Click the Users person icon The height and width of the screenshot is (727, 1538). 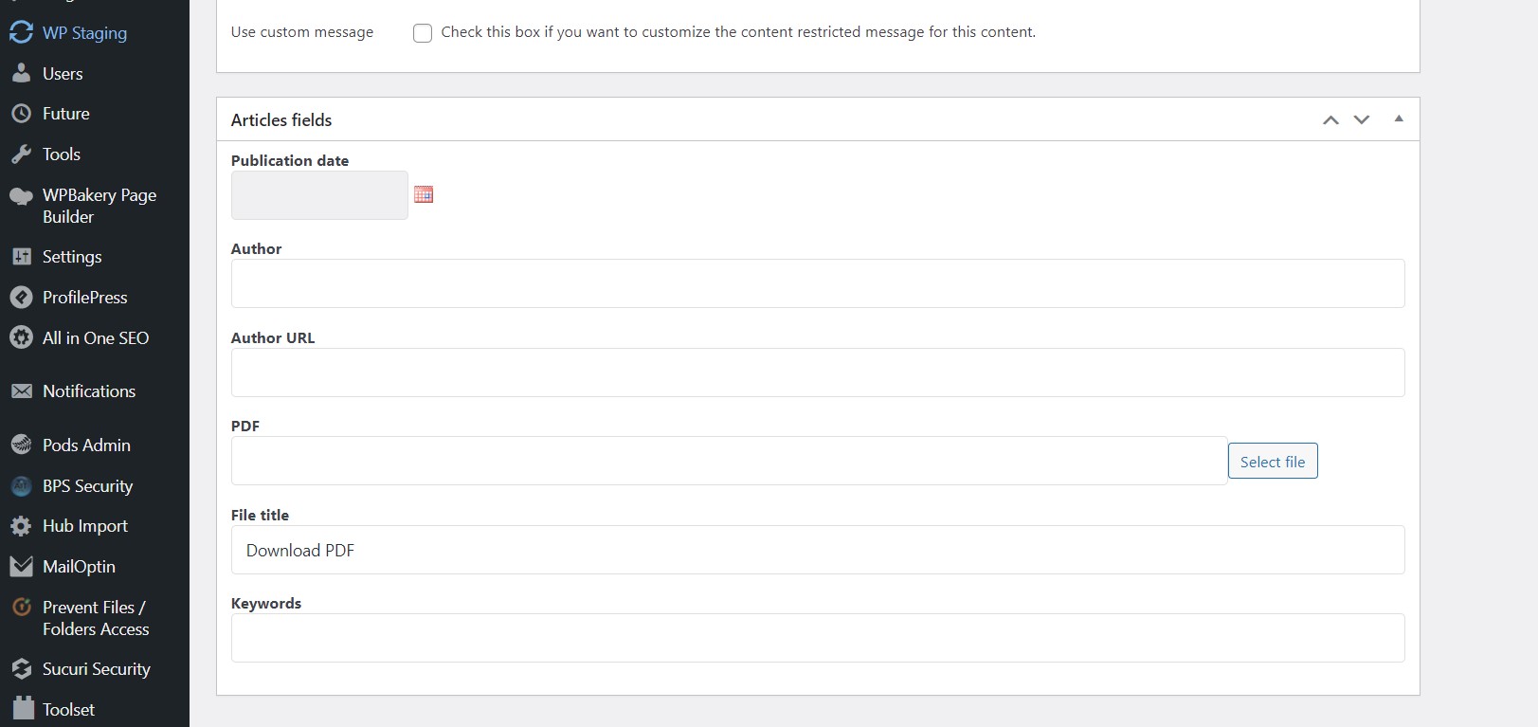pos(21,73)
